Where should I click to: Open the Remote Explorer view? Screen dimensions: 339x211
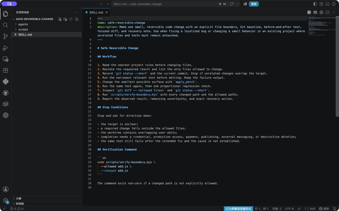click(x=6, y=59)
